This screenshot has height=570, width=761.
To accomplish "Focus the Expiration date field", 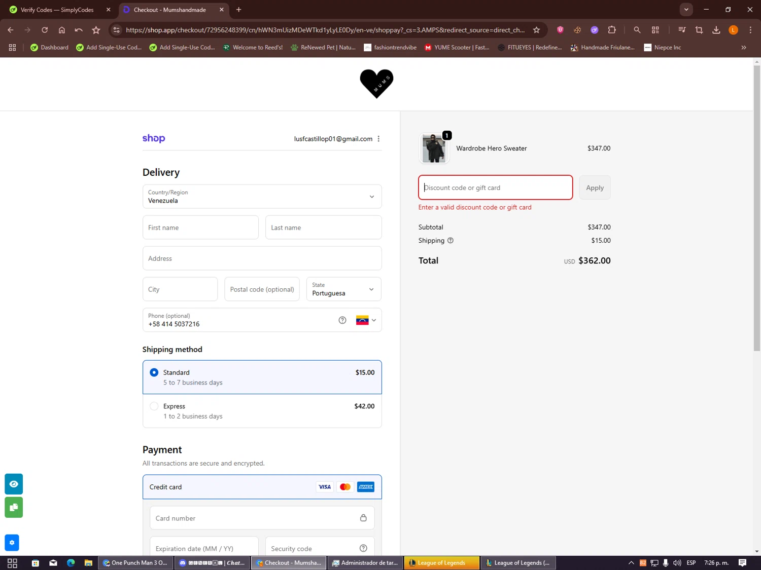I will tap(204, 547).
